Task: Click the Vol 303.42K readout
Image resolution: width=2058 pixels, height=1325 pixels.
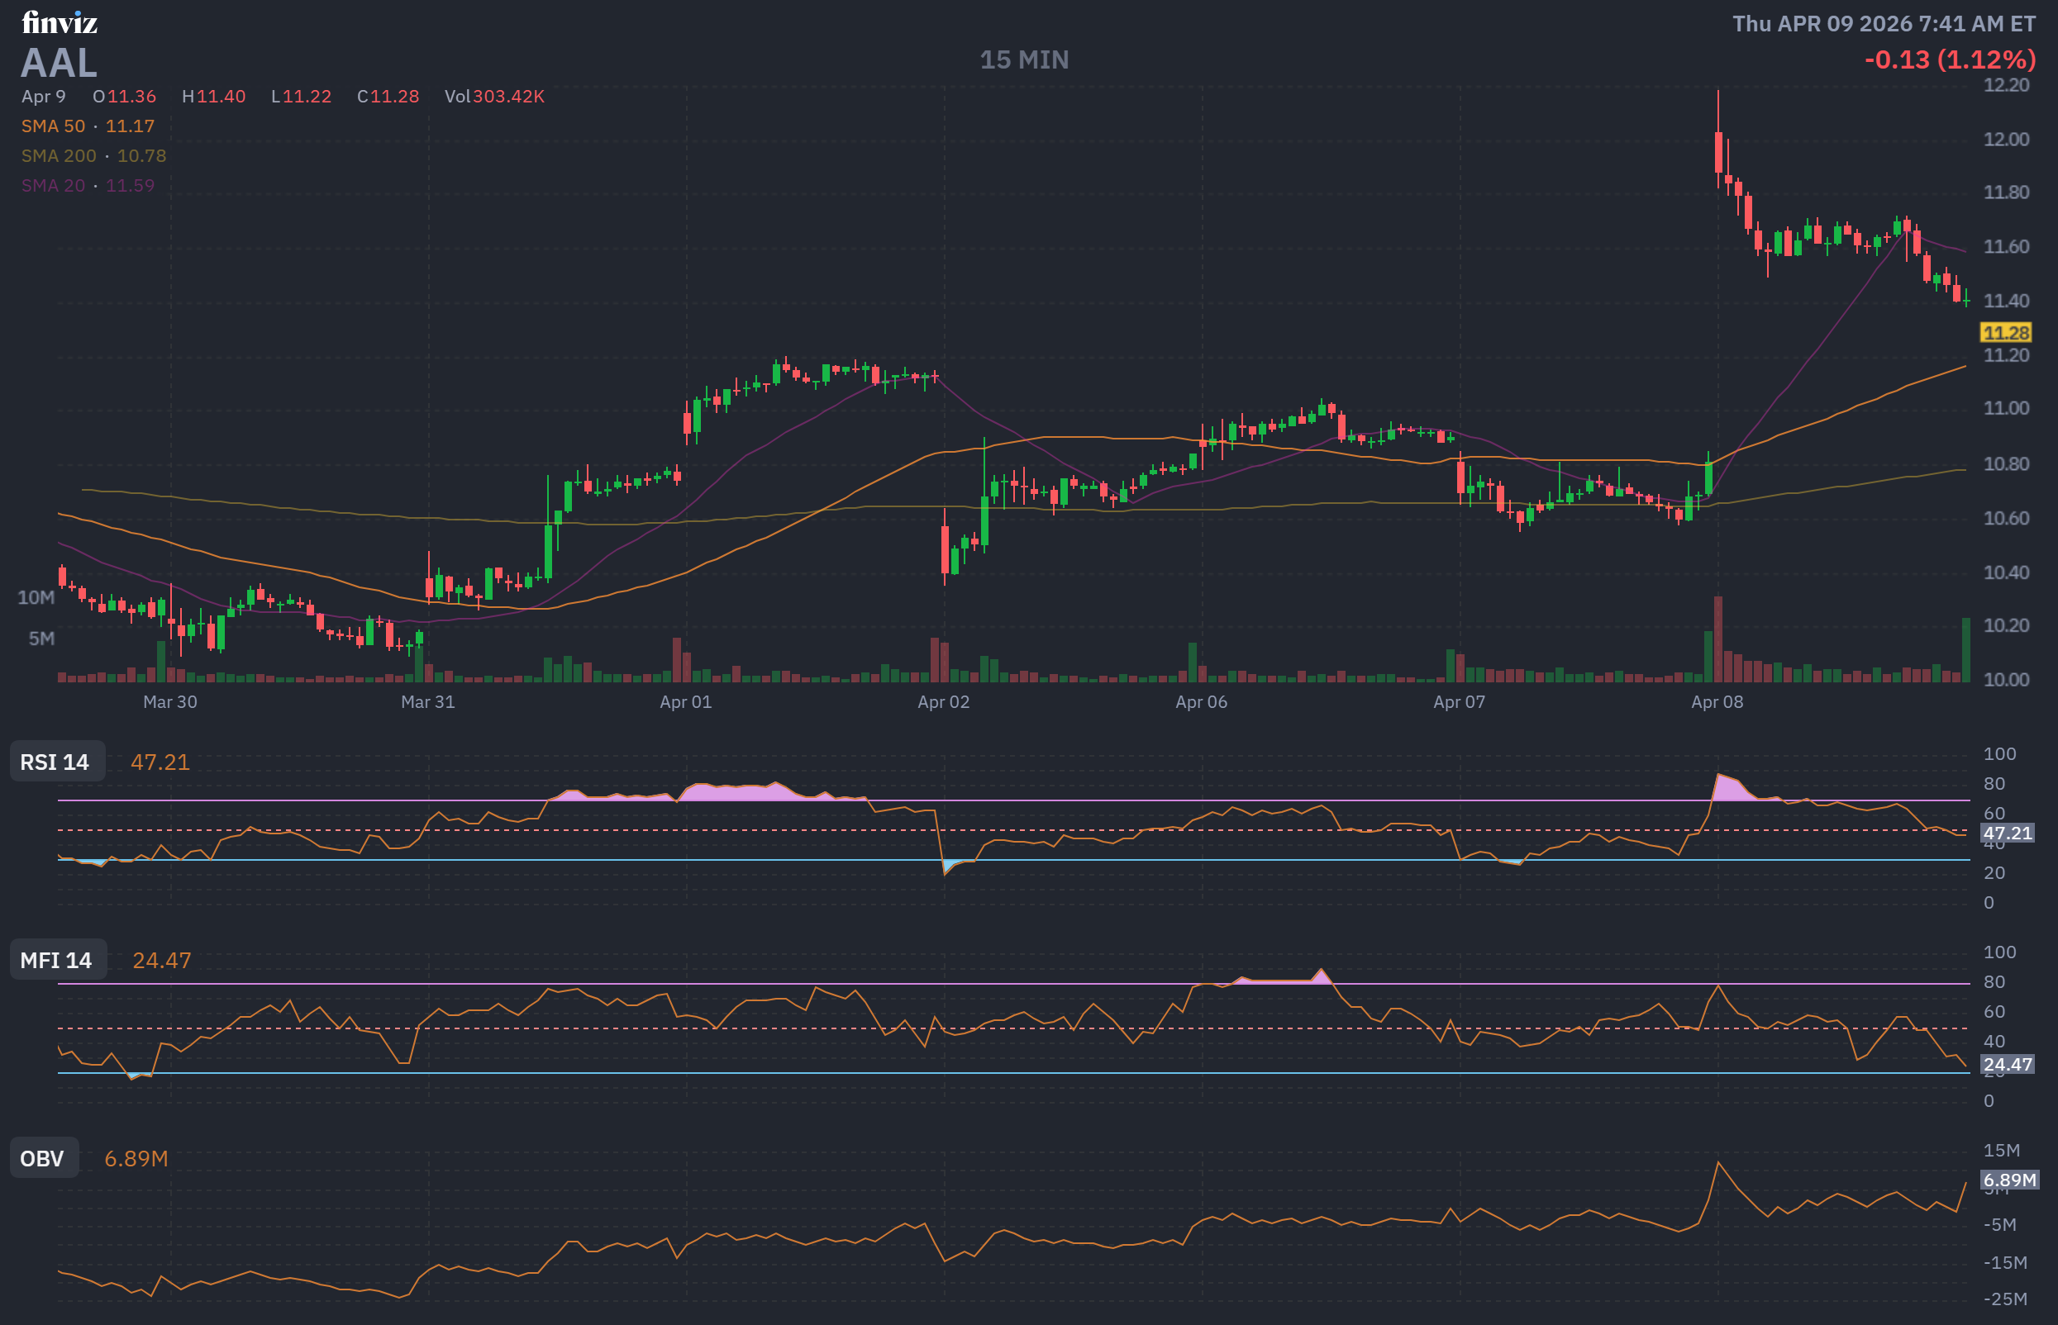Action: click(494, 97)
